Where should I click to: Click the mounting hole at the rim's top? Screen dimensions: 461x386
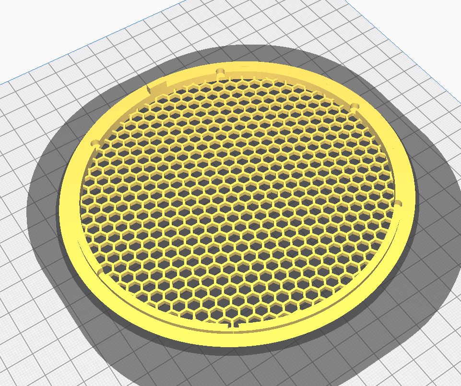click(x=221, y=71)
